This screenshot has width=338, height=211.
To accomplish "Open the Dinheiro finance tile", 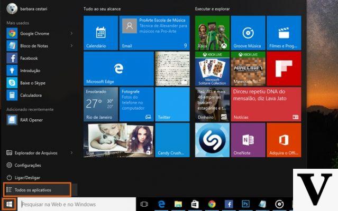I will pos(212,104).
